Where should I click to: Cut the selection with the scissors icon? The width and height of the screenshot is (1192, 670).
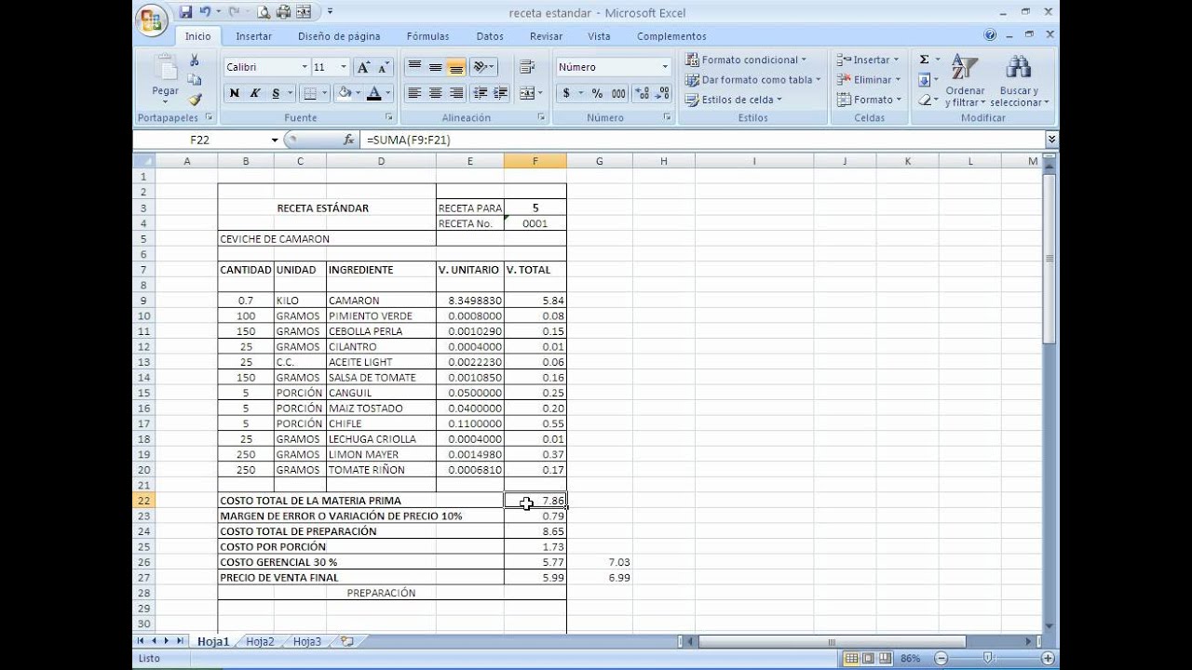click(195, 60)
